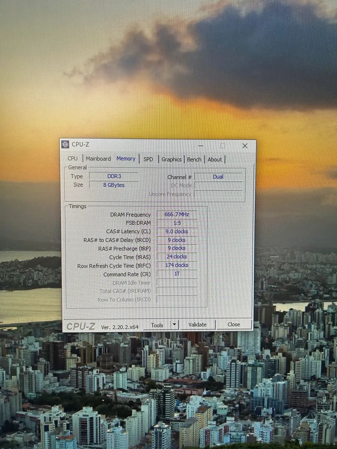Click the CPU-Z app icon in title bar
This screenshot has height=449, width=337.
tap(65, 144)
